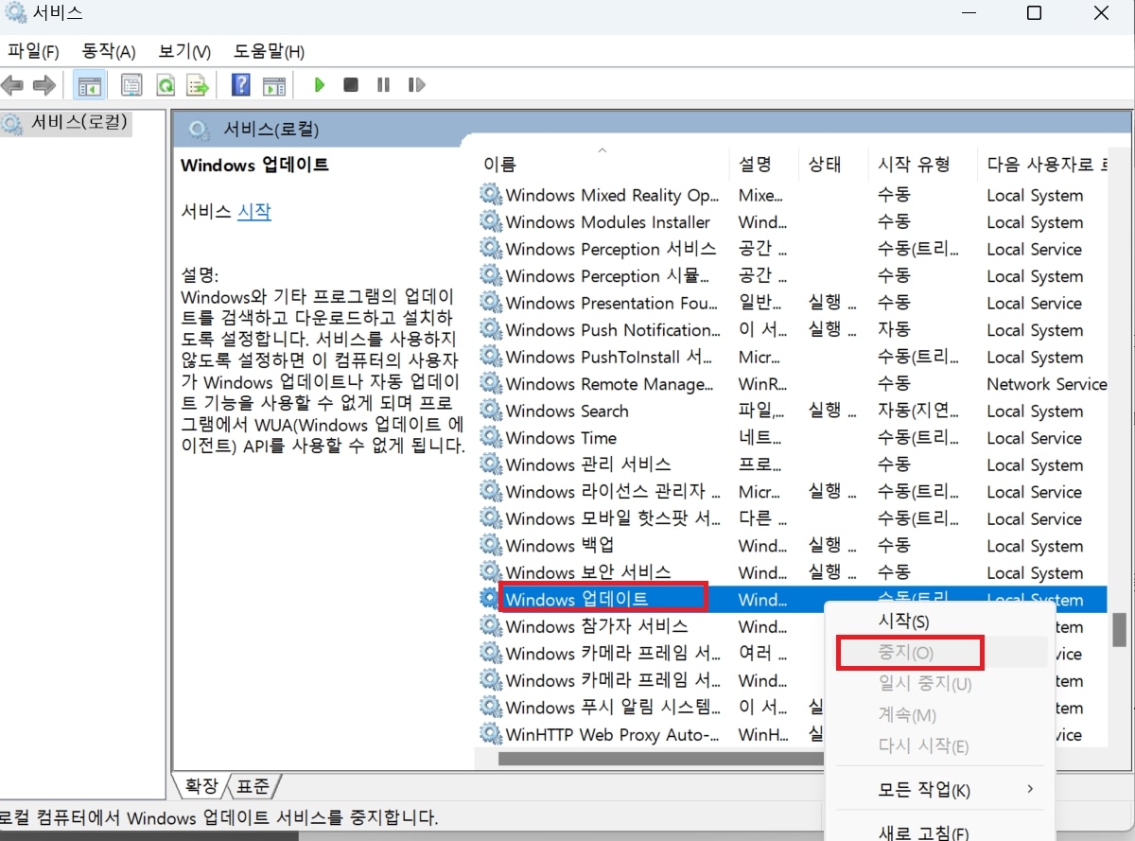Choose 시작(S) in the context menu

904,622
